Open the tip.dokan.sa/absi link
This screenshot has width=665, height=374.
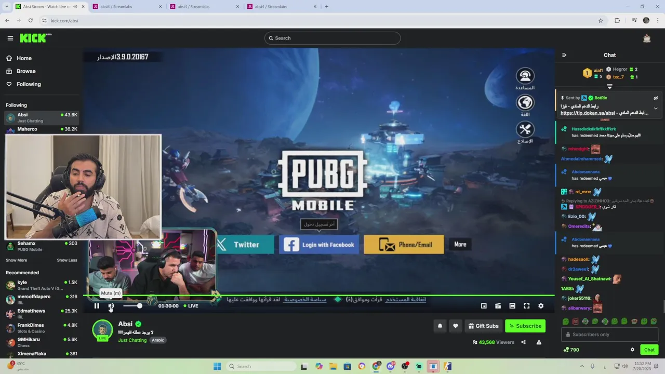click(x=588, y=113)
